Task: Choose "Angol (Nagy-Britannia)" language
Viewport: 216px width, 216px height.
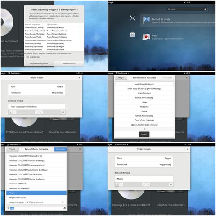Action: [144, 89]
